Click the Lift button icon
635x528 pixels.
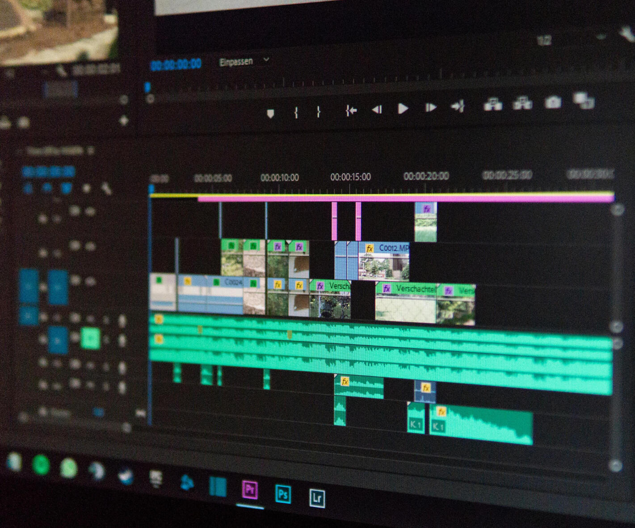coord(492,105)
